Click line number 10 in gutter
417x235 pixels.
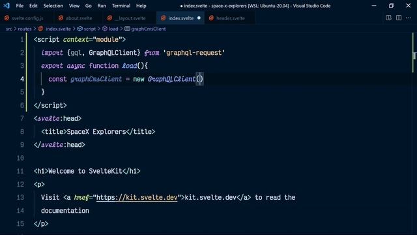point(20,158)
